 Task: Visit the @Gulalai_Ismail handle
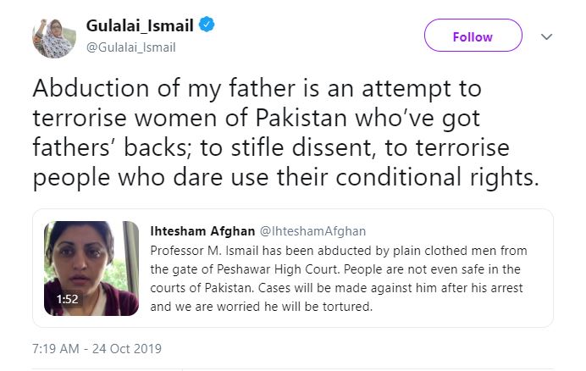pos(130,47)
